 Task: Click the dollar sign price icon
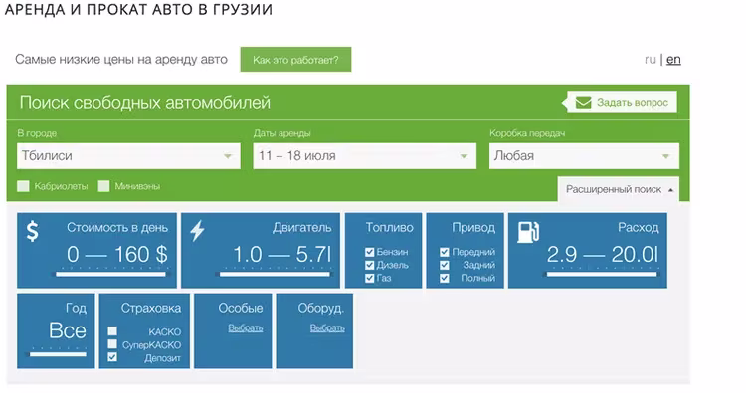(x=33, y=231)
